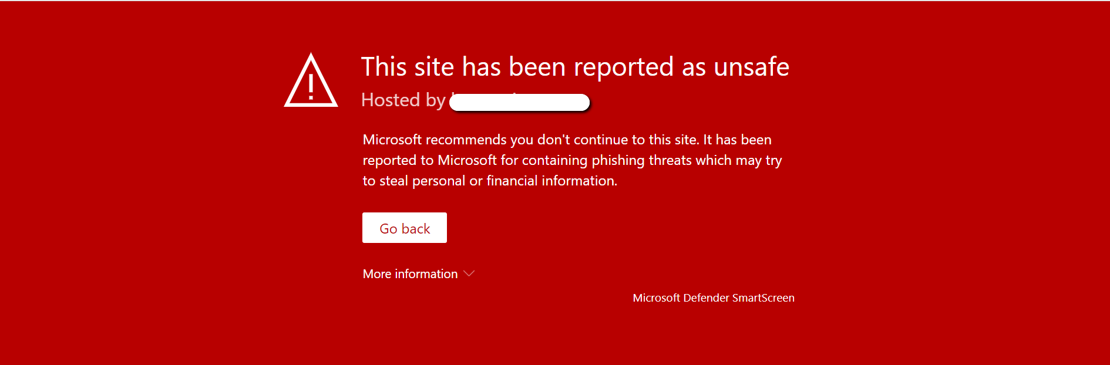Viewport: 1110px width, 365px height.
Task: Click the white warning triangle icon
Action: 311,80
